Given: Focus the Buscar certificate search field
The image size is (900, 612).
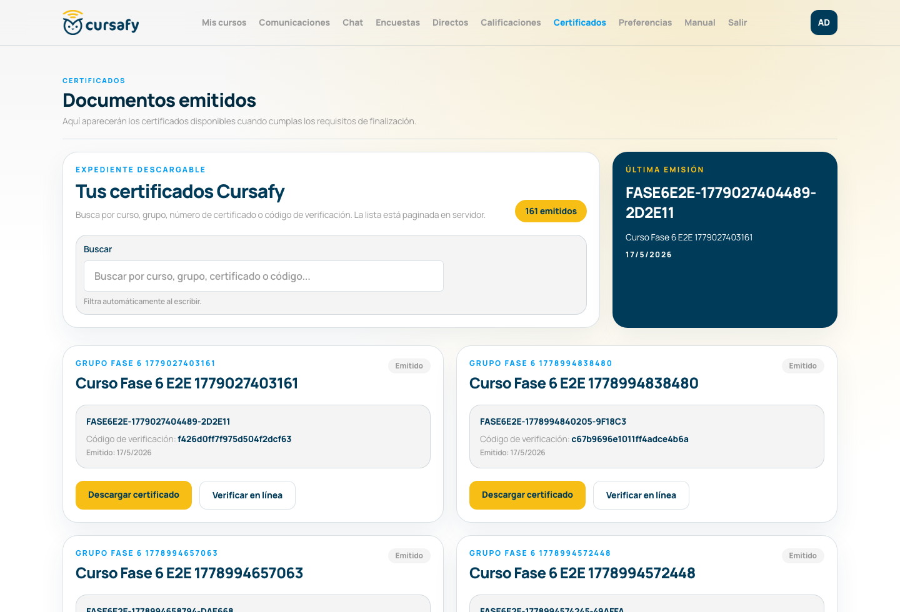Looking at the screenshot, I should tap(264, 276).
